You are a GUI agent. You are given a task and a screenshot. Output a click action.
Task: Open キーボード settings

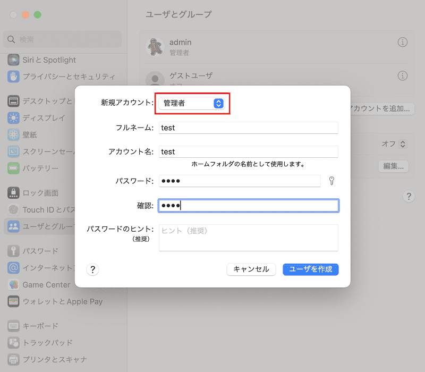point(33,326)
